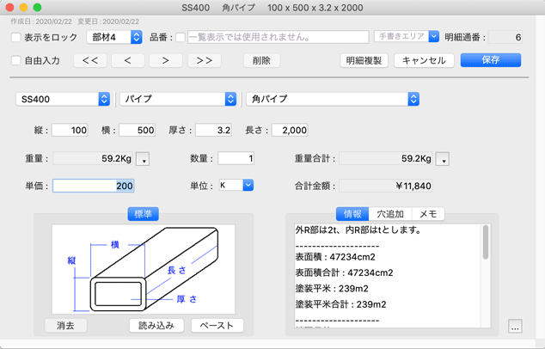545x349 pixels.
Task: Enable the 表示をロック checkbox
Action: [16, 38]
